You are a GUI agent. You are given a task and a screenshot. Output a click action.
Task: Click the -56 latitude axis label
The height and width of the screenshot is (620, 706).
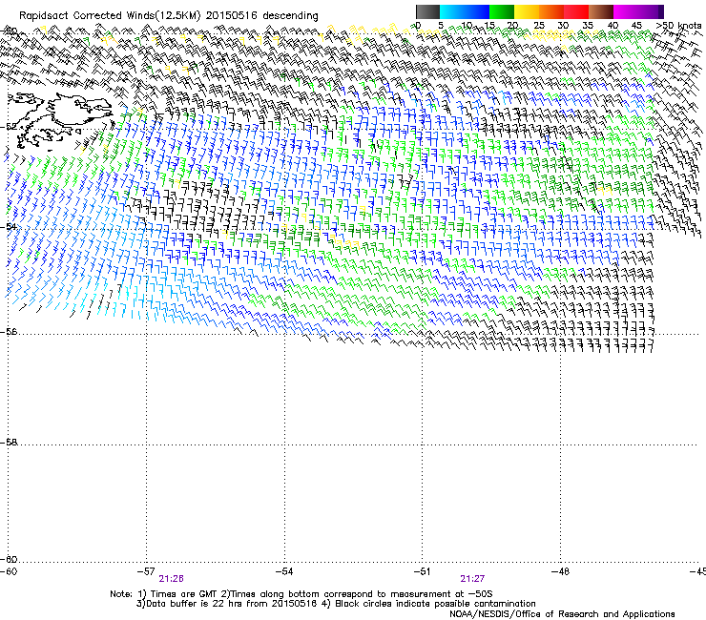point(9,332)
